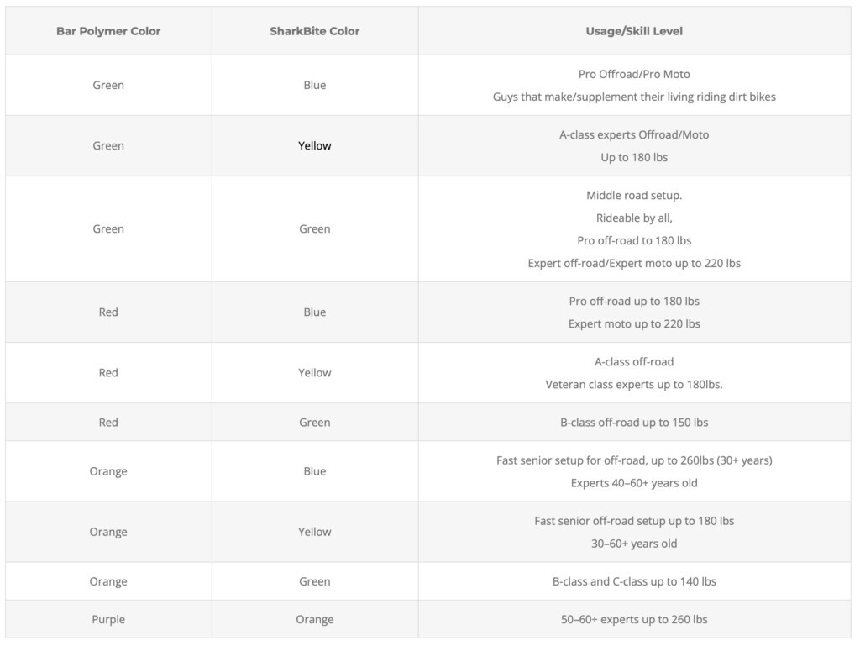The width and height of the screenshot is (860, 646).
Task: Click Pro off-road up to 180 lbs text
Action: point(634,301)
